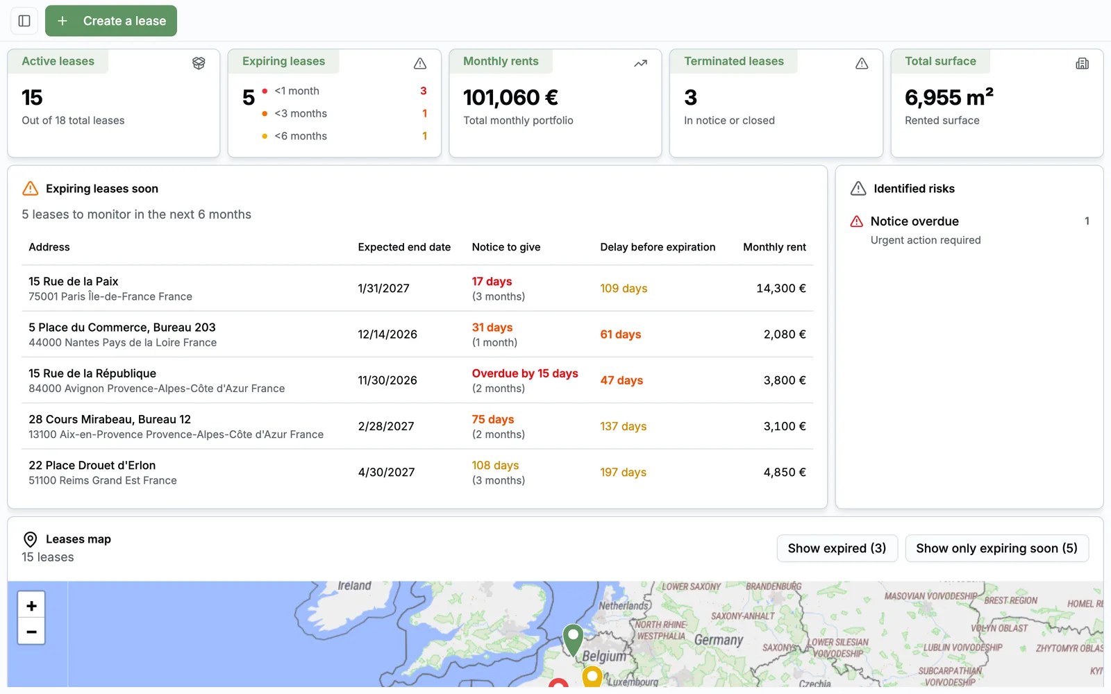The height and width of the screenshot is (694, 1111).
Task: Click the Delay before expiration column header
Action: point(658,247)
